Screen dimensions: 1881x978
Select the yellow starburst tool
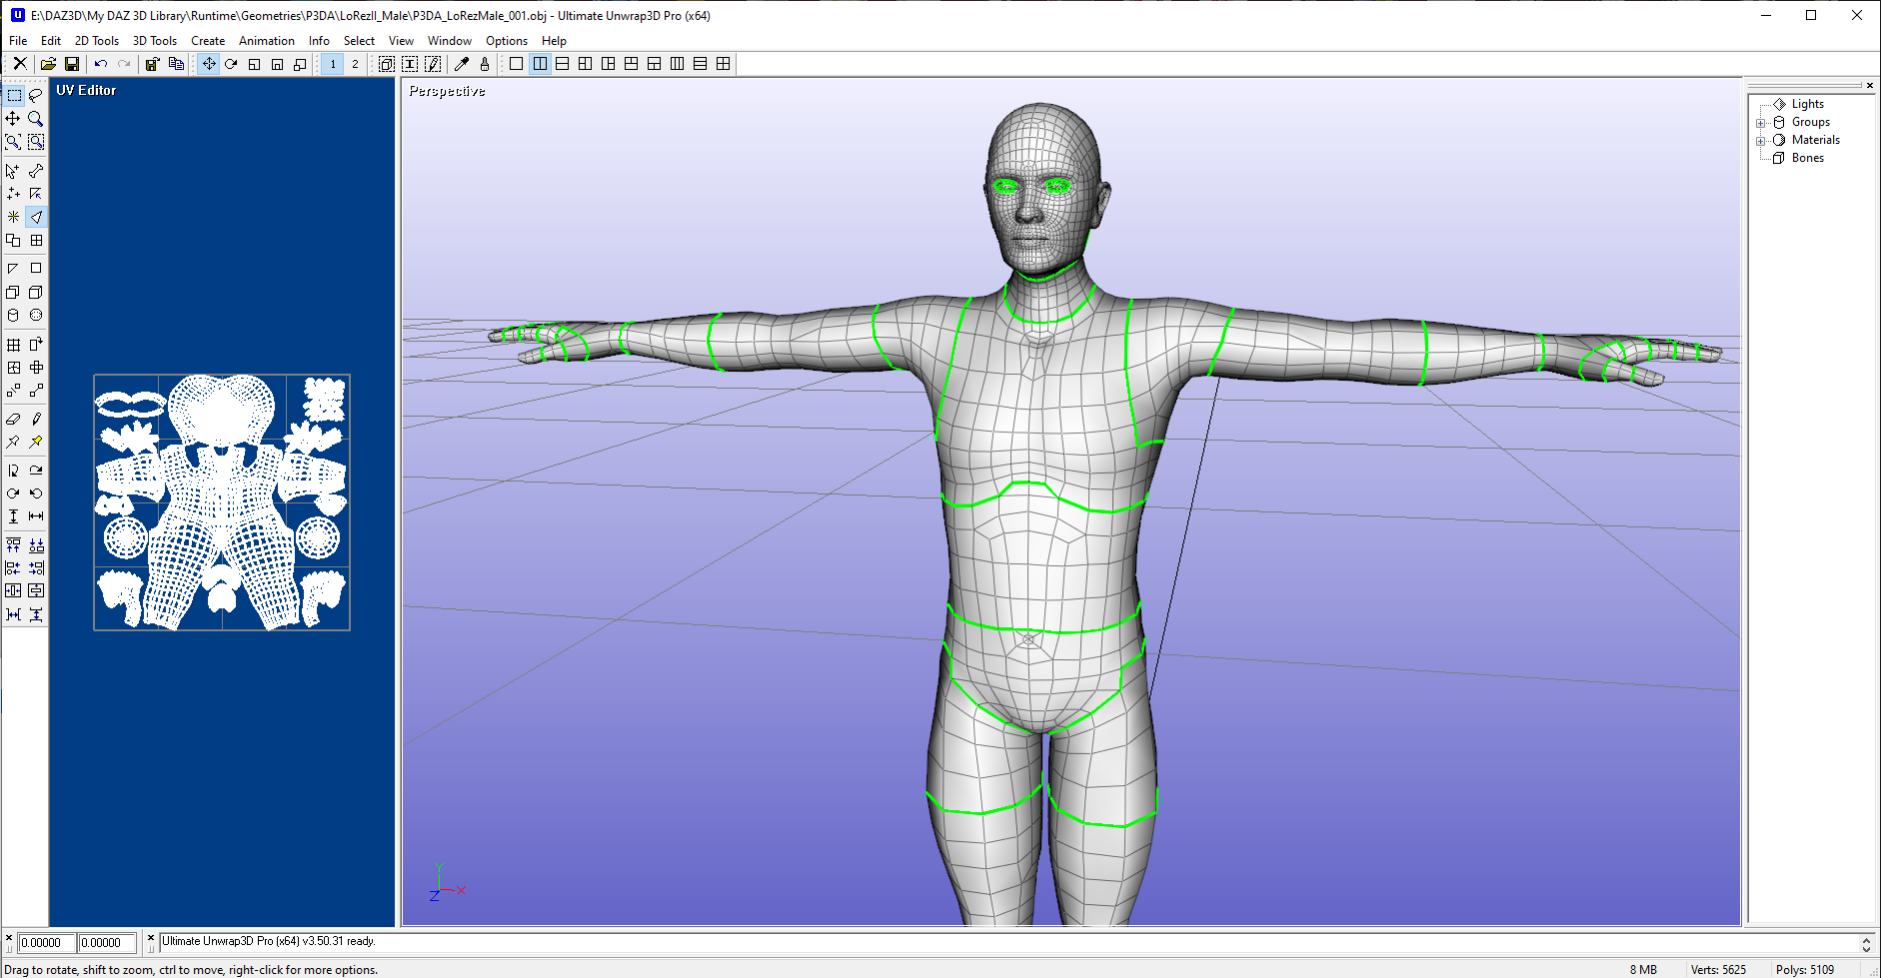(13, 217)
